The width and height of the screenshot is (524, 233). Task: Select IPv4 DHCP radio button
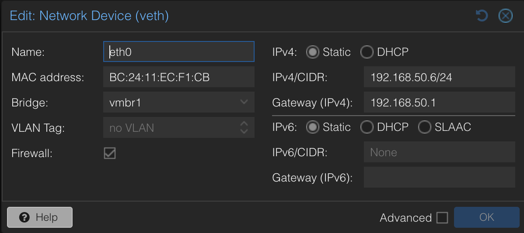pos(367,52)
